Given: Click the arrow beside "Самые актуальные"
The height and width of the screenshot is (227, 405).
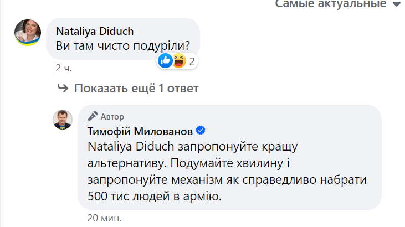Looking at the screenshot, I should [396, 4].
